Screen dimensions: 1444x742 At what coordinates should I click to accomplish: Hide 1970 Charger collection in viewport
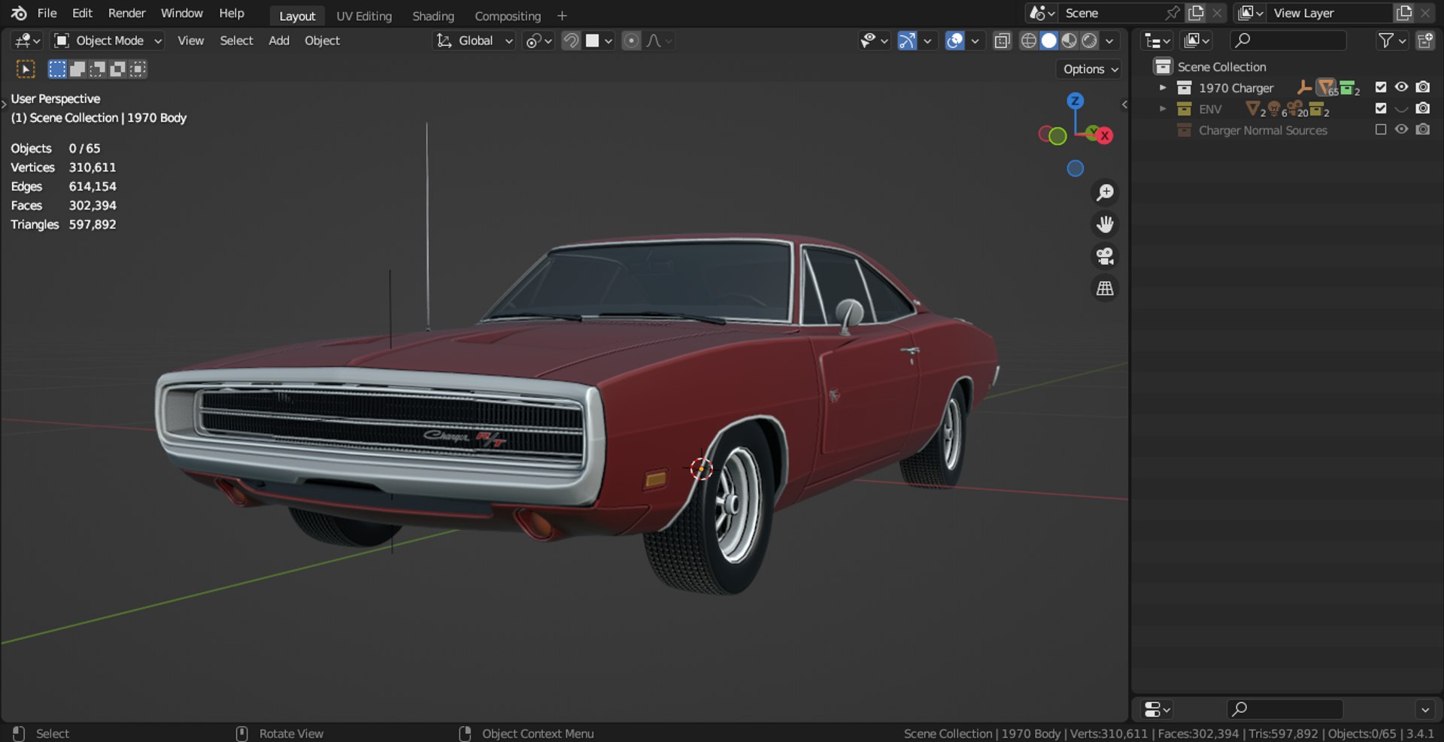click(x=1401, y=87)
